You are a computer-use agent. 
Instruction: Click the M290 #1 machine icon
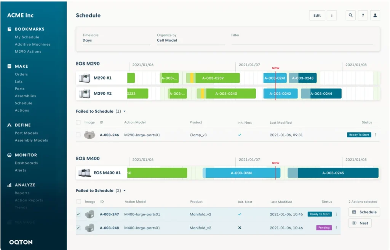84,78
